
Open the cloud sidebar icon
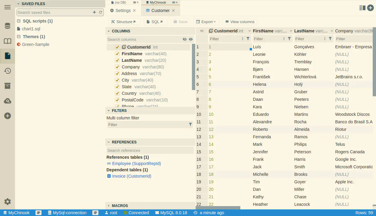click(8, 101)
